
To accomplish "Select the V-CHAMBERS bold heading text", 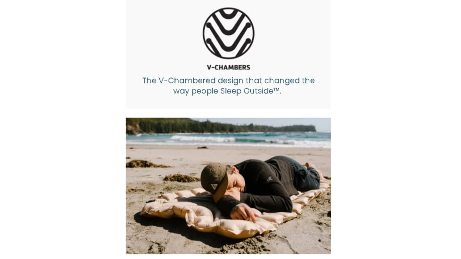I will (x=229, y=67).
